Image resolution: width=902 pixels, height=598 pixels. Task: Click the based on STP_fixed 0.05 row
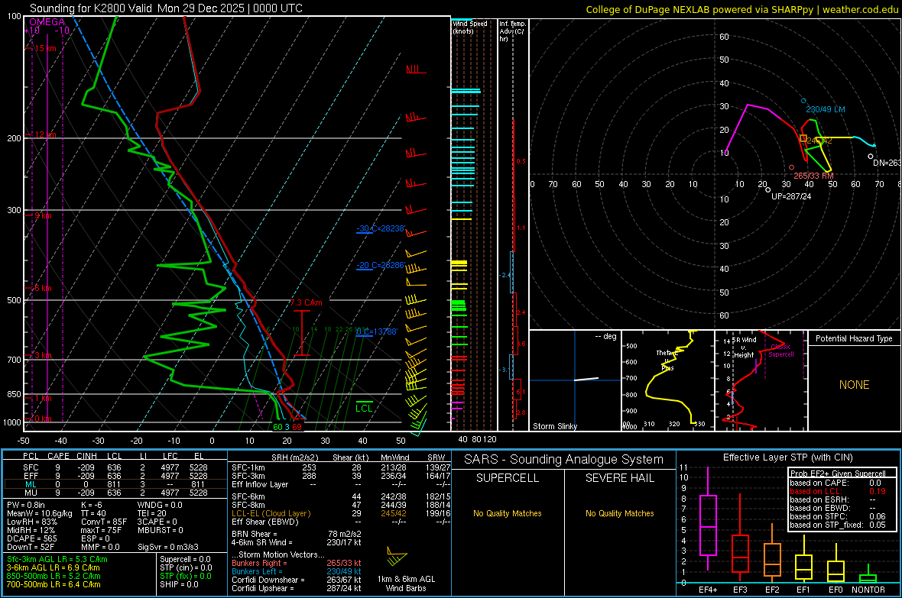(838, 525)
